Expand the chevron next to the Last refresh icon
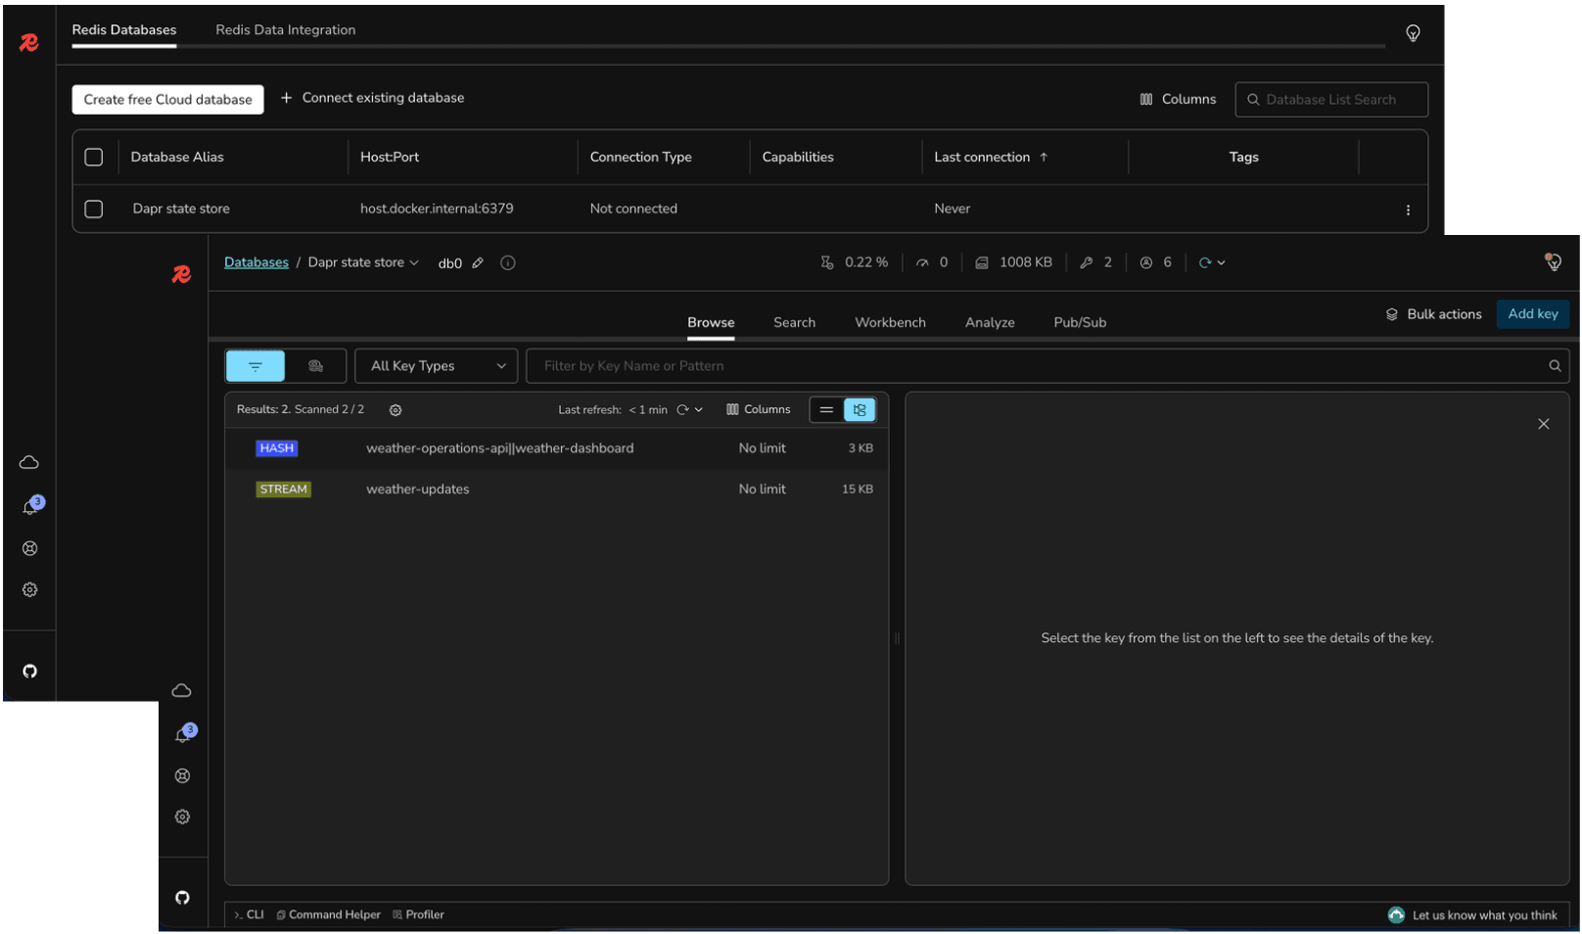The height and width of the screenshot is (934, 1582). [x=699, y=410]
